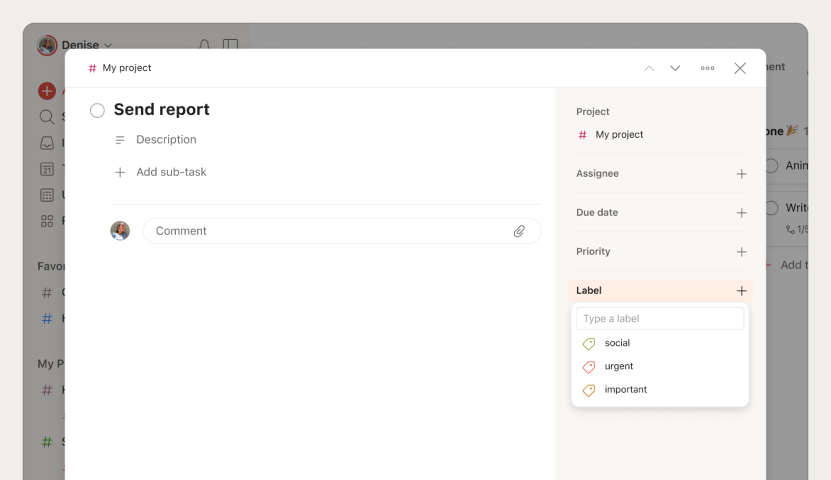The height and width of the screenshot is (480, 831).
Task: Open notifications via the bell icon
Action: tap(205, 44)
